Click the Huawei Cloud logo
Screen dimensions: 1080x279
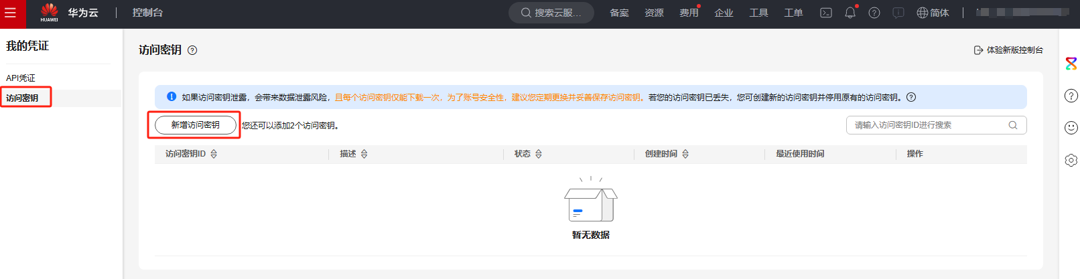point(69,13)
